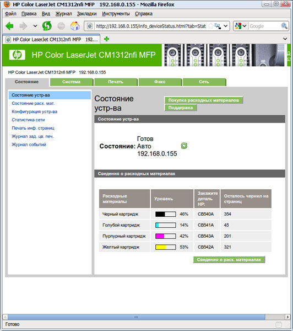Click the Готово status bar text
The image size is (293, 331).
12,324
